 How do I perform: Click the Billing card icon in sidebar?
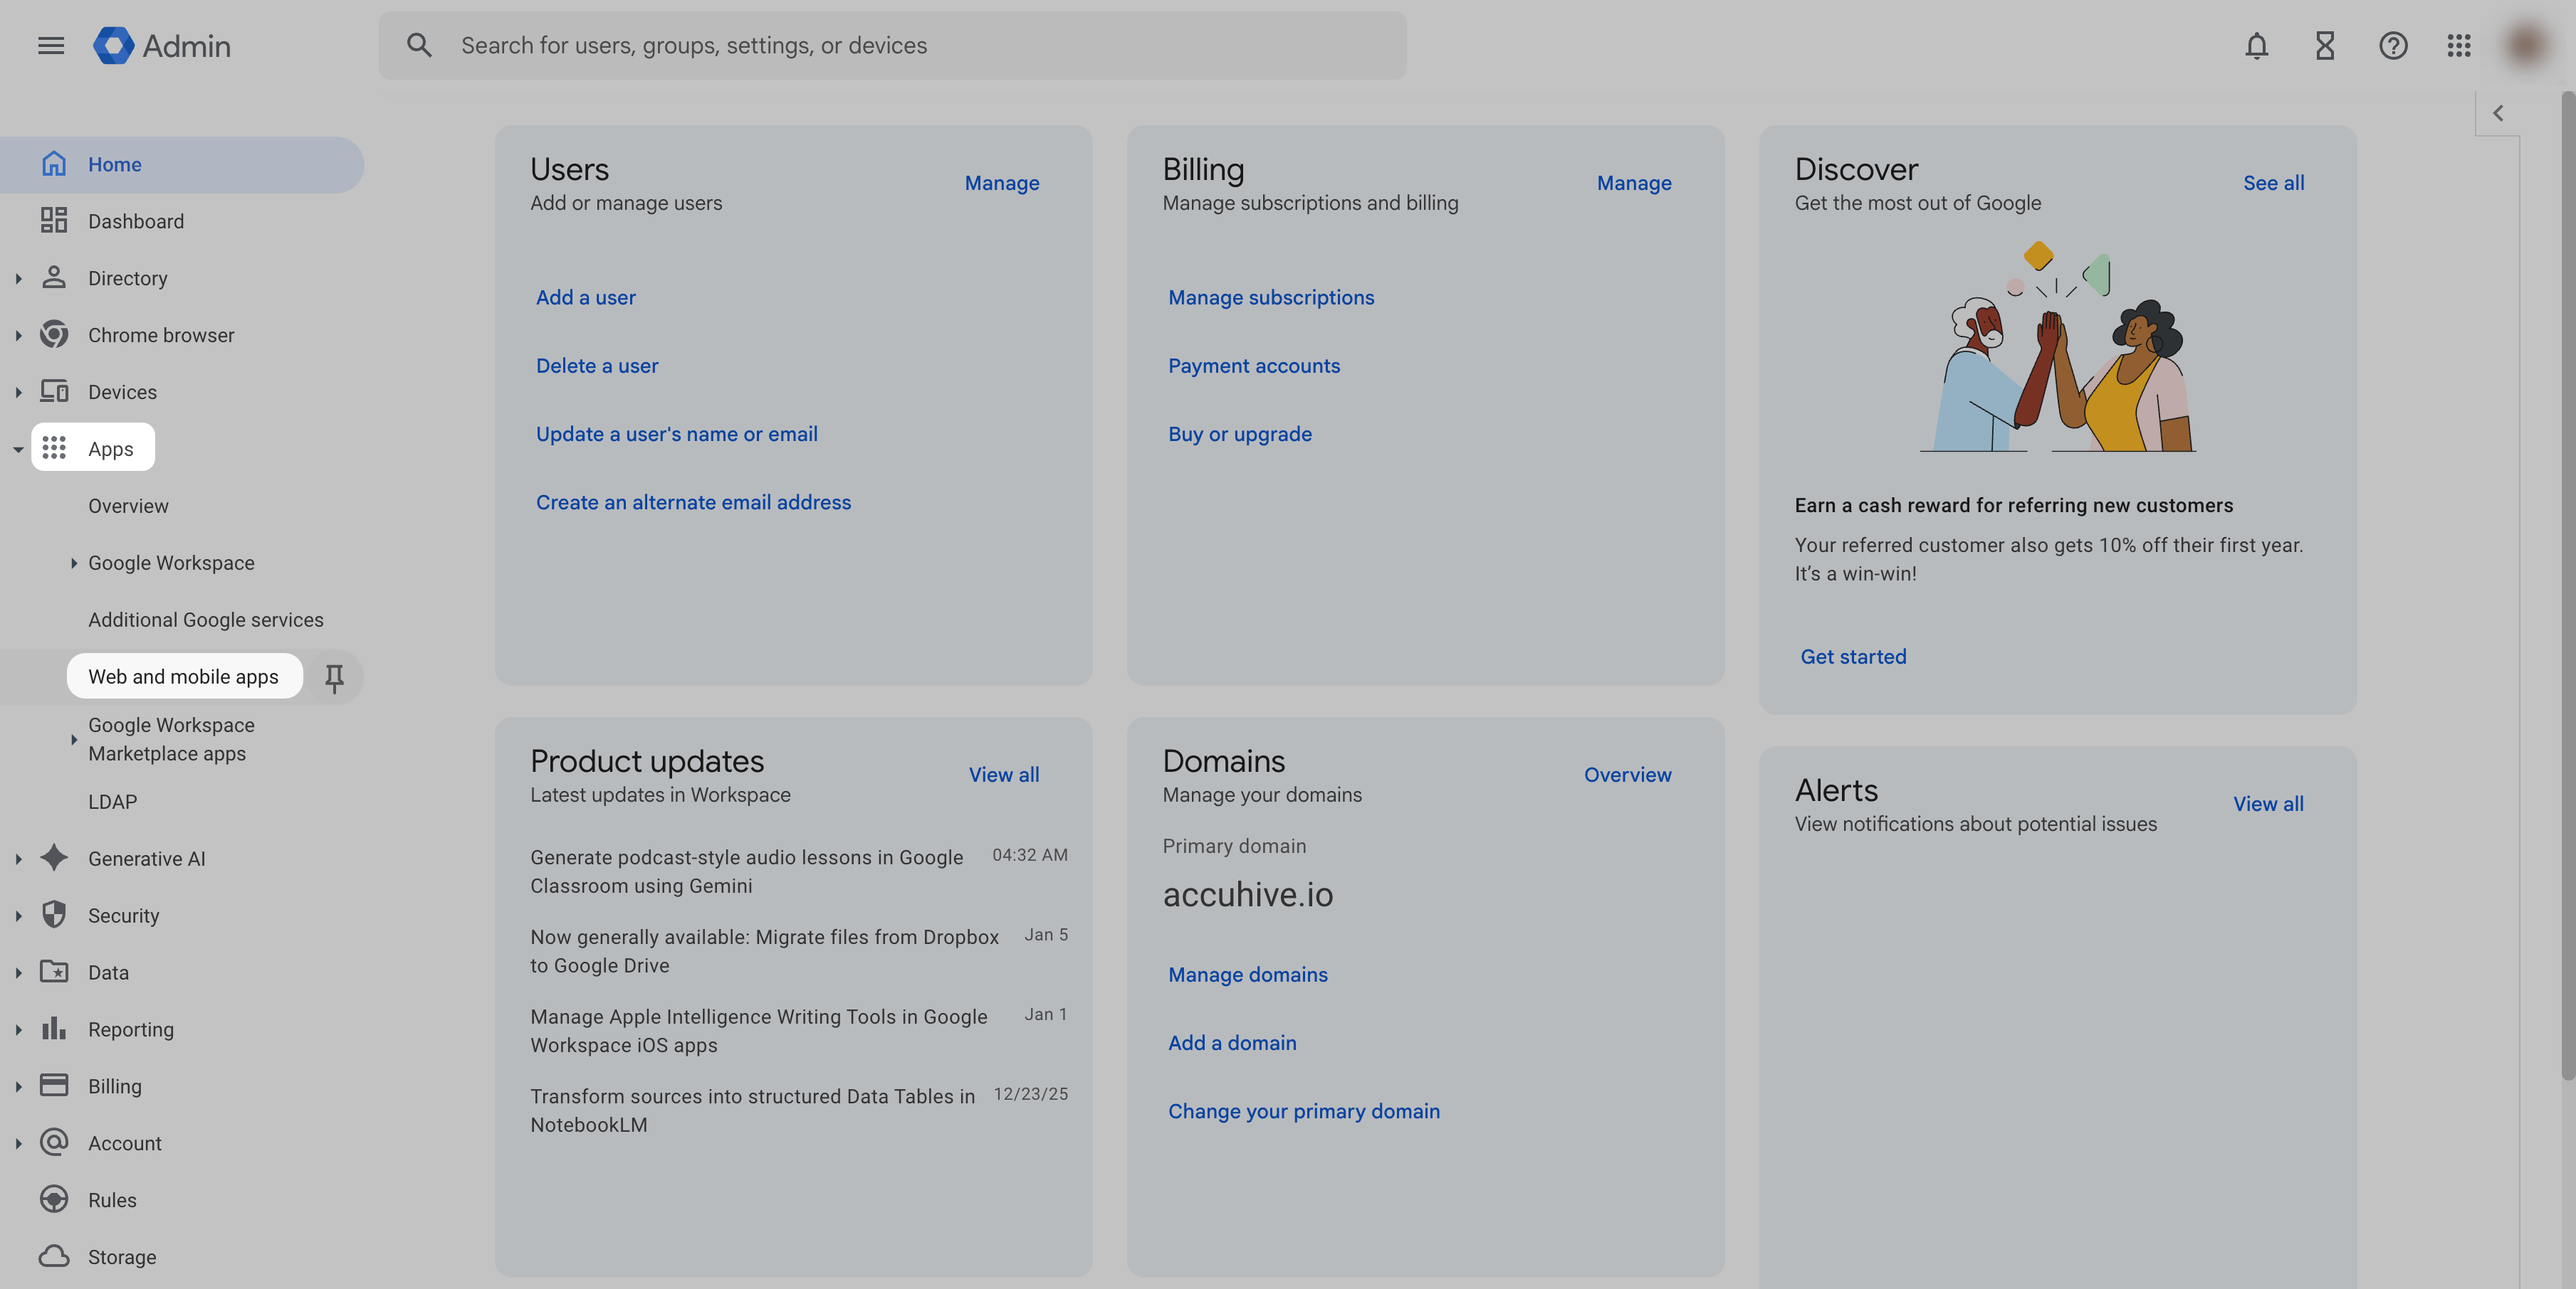pyautogui.click(x=54, y=1085)
